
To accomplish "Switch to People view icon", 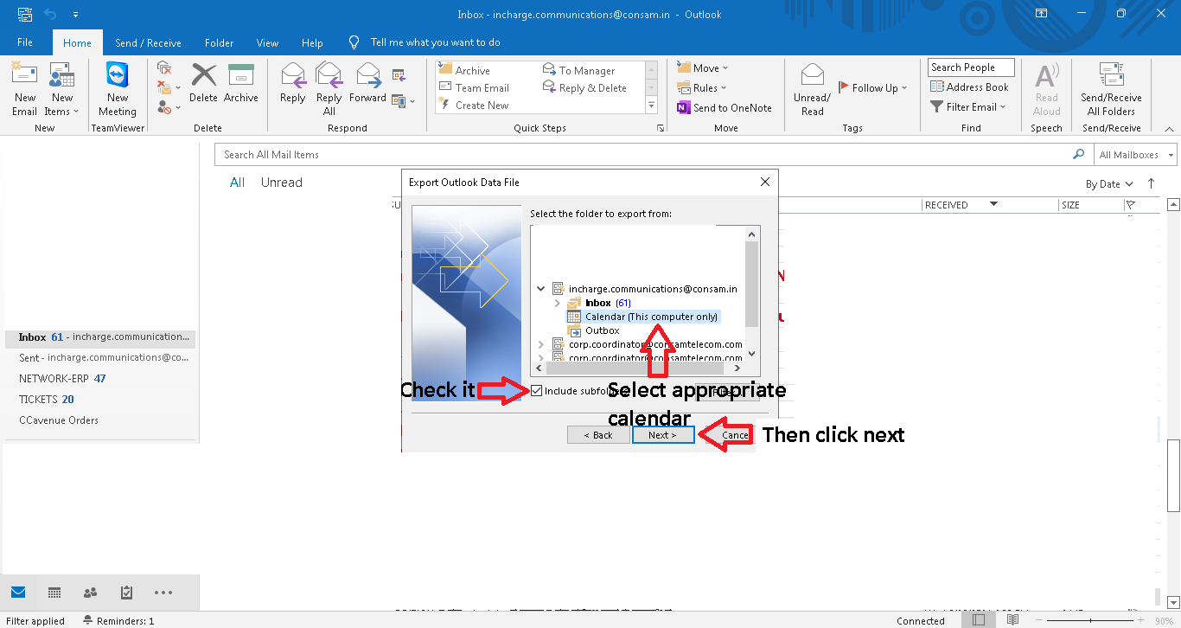I will pos(90,593).
